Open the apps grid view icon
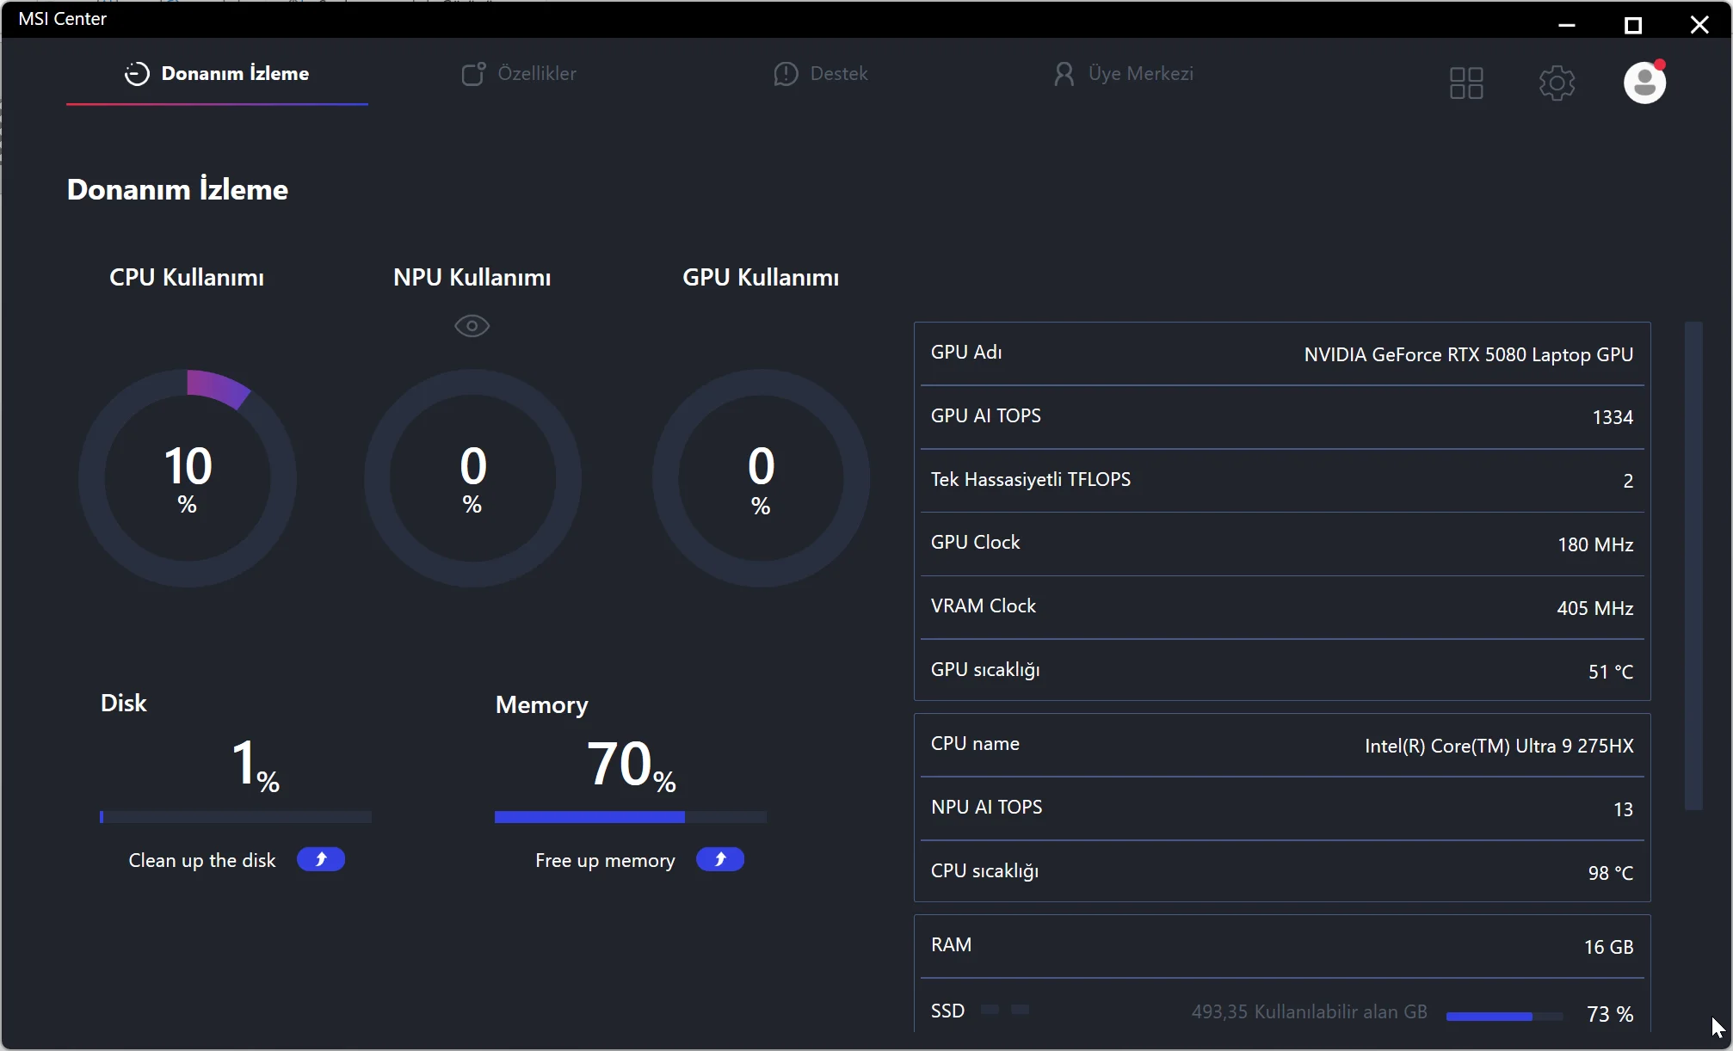The image size is (1733, 1051). point(1466,83)
